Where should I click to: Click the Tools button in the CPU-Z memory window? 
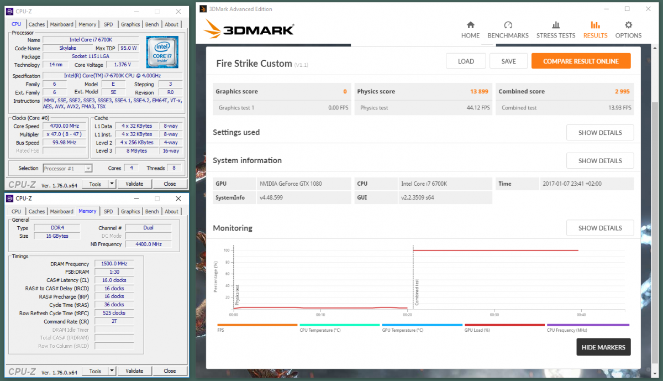pos(95,371)
